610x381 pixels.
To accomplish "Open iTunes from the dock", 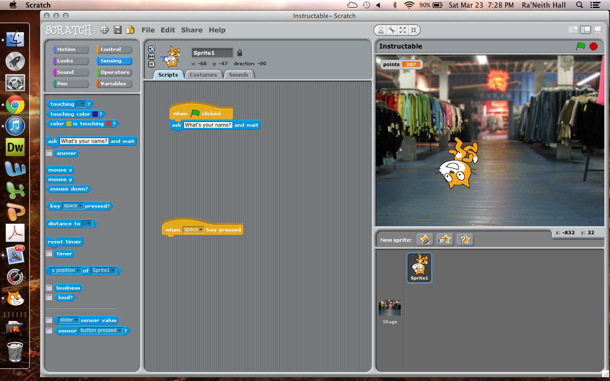I will tap(15, 126).
